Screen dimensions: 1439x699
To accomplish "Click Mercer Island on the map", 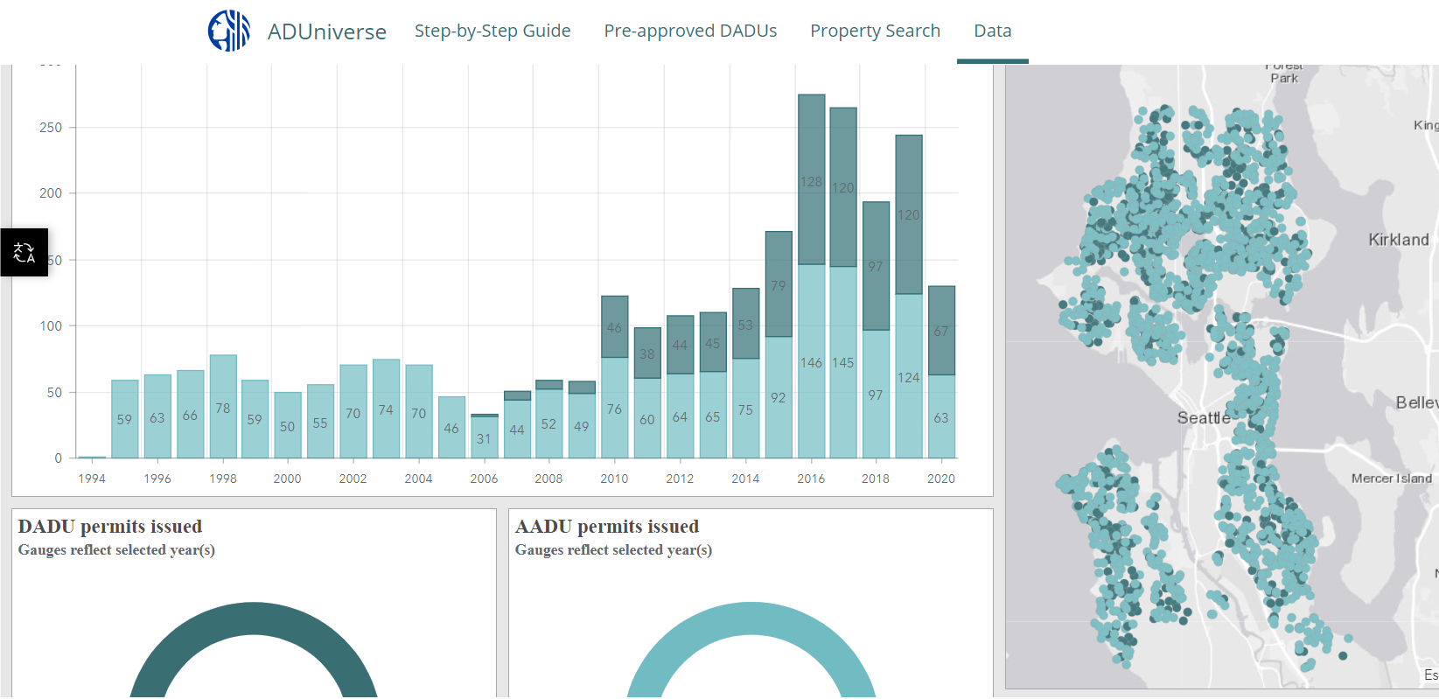I will 1391,479.
